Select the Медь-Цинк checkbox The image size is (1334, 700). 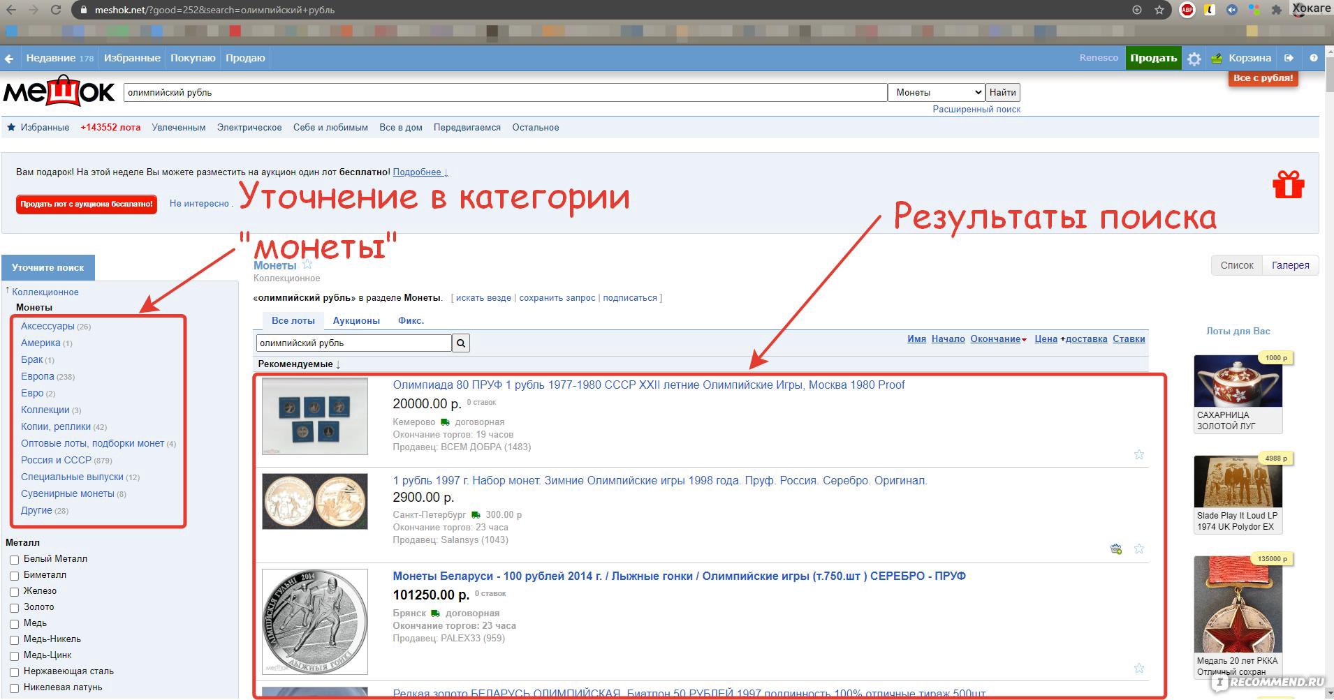[x=14, y=656]
